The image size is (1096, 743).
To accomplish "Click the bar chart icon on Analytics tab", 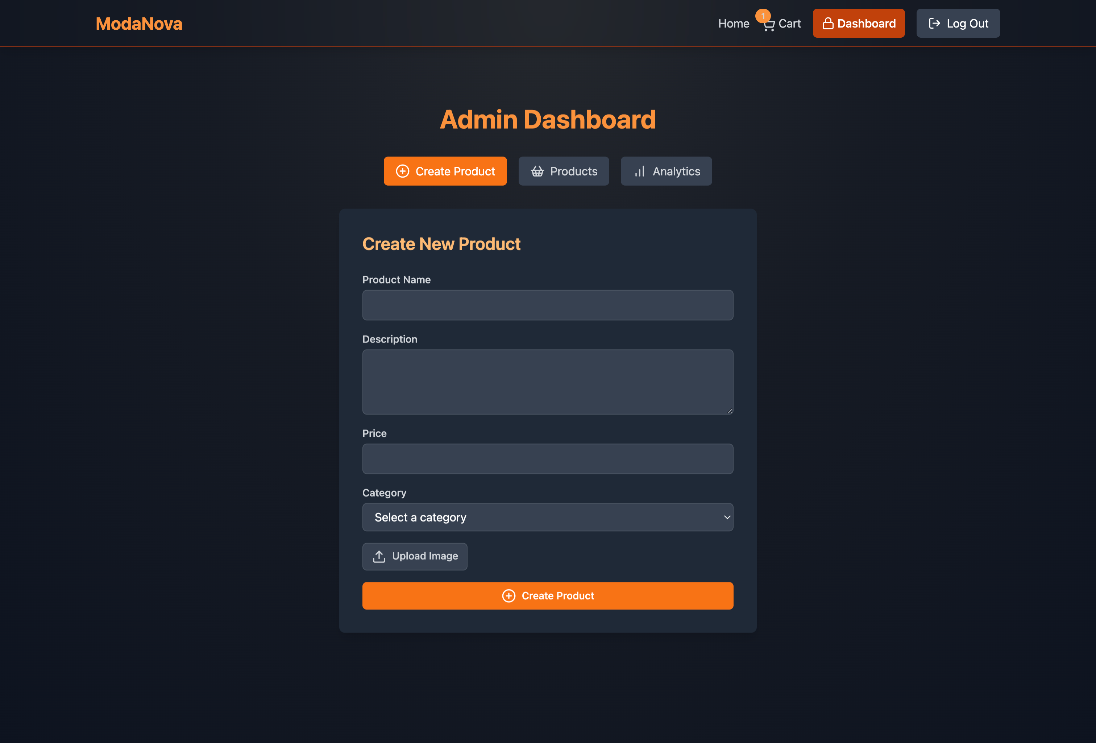I will (639, 171).
